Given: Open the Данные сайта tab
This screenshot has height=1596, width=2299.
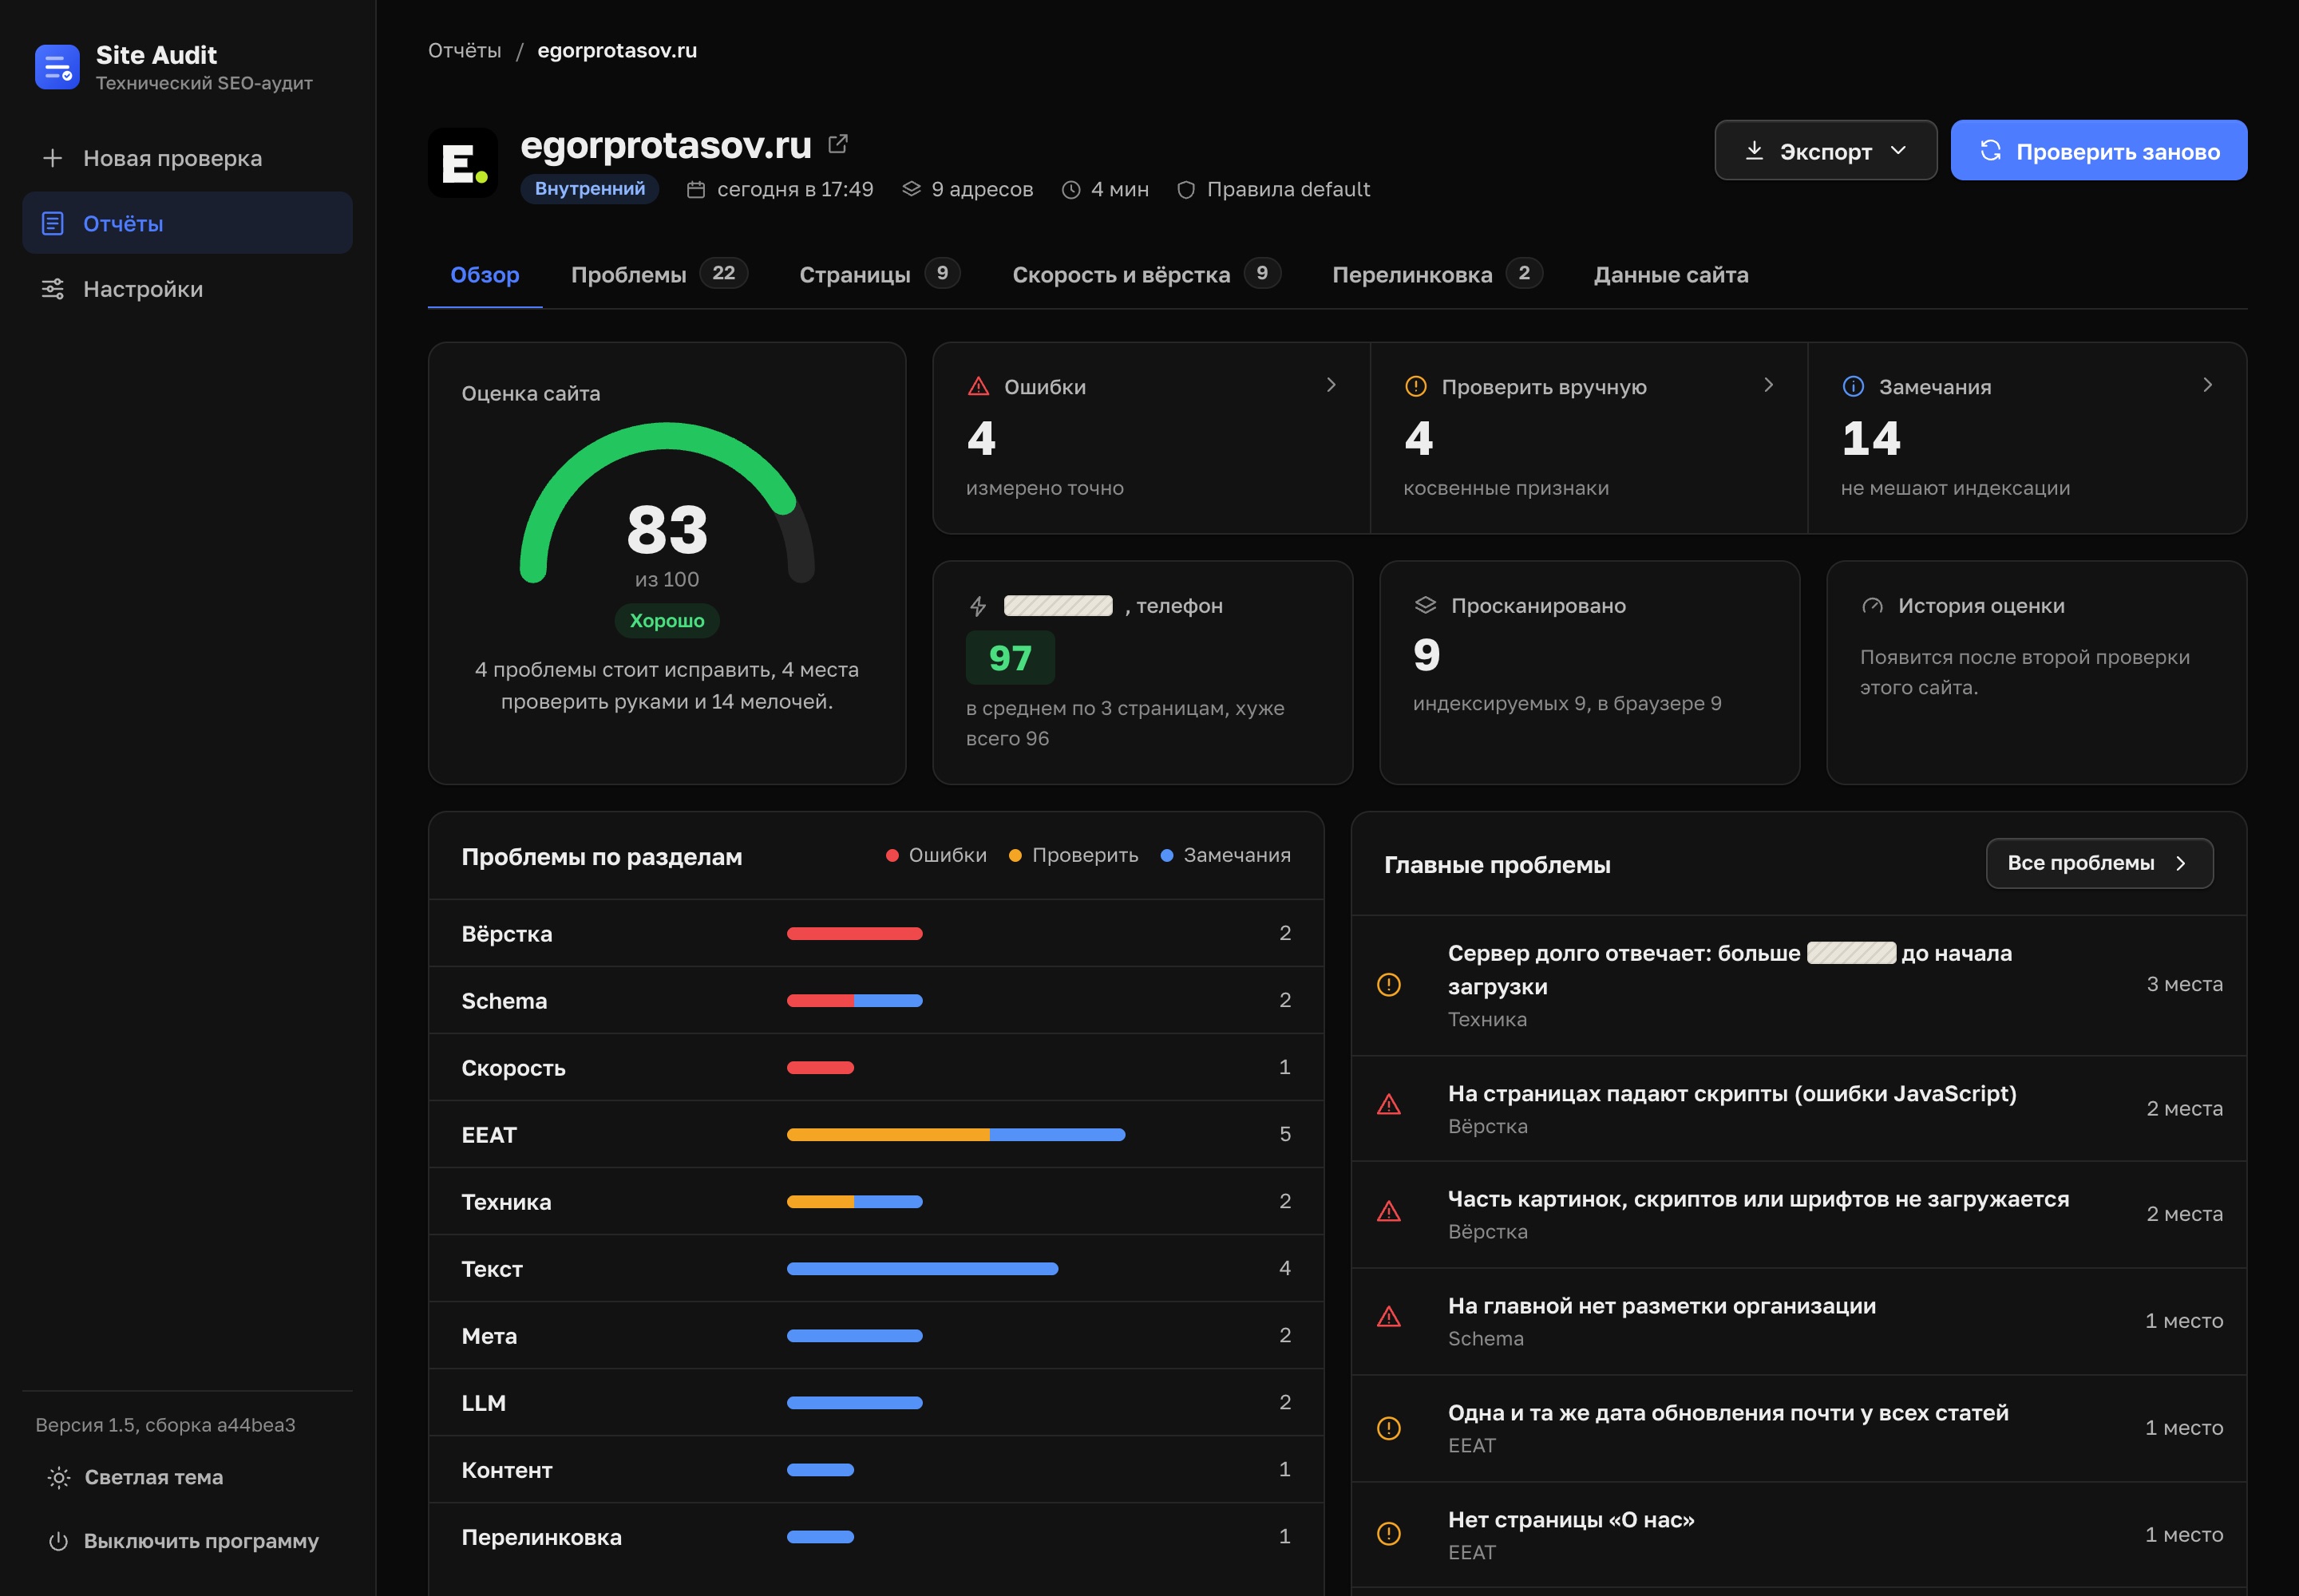Looking at the screenshot, I should pyautogui.click(x=1671, y=275).
